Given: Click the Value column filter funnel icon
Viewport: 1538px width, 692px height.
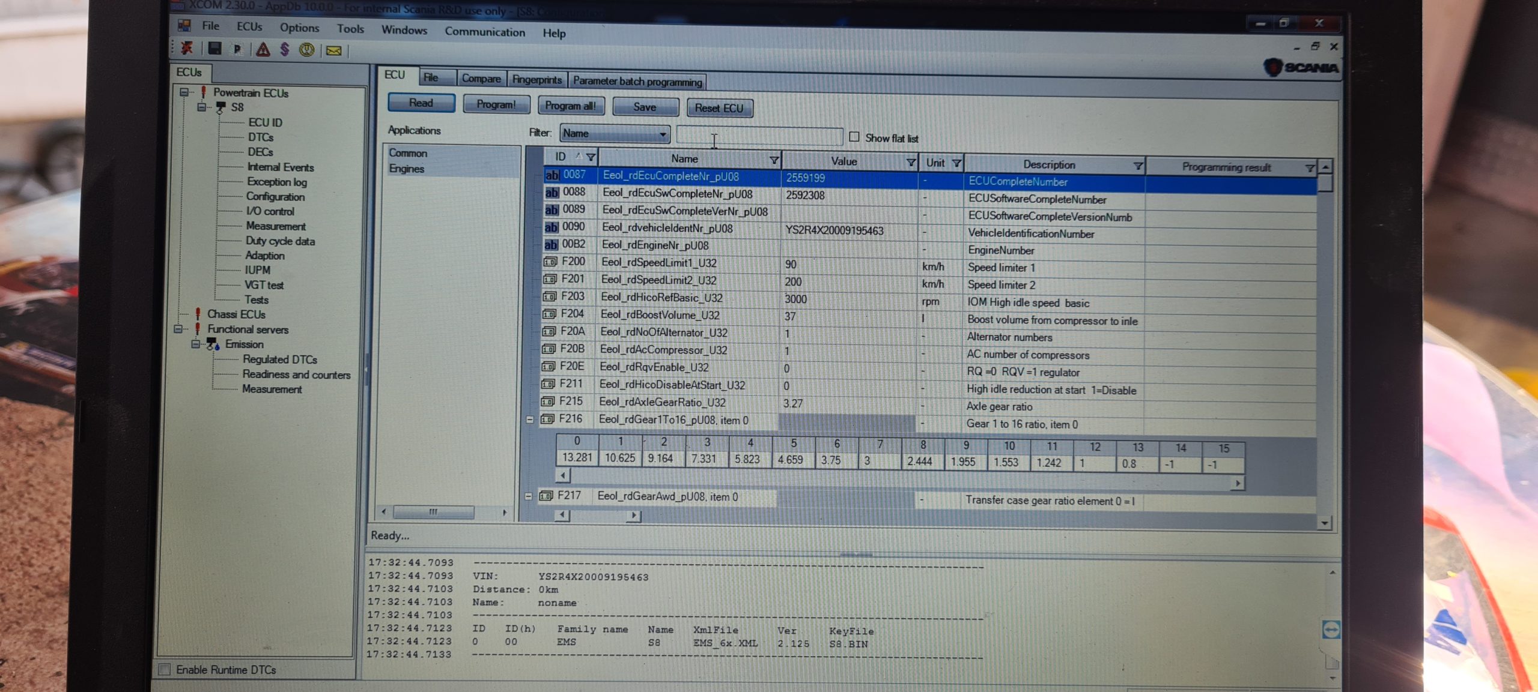Looking at the screenshot, I should tap(910, 163).
